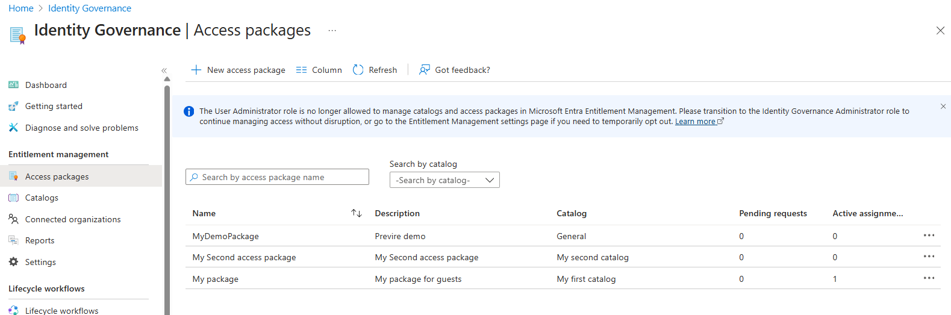
Task: Collapse the left navigation menu
Action: [x=164, y=70]
